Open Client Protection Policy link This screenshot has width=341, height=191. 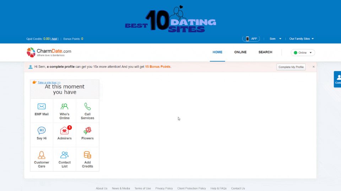pyautogui.click(x=191, y=189)
